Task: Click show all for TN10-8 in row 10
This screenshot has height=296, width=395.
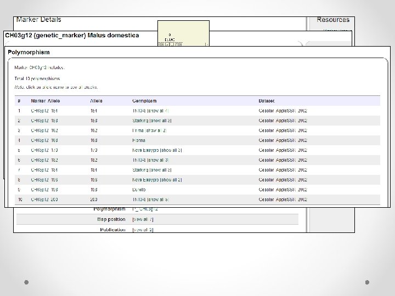Action: point(158,200)
